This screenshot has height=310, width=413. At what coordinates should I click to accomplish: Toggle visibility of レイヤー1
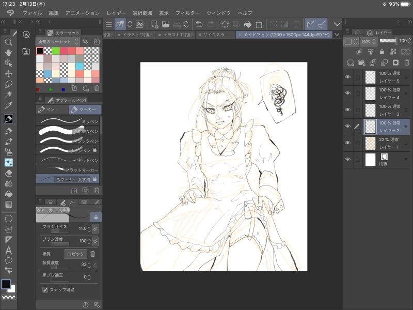(347, 143)
